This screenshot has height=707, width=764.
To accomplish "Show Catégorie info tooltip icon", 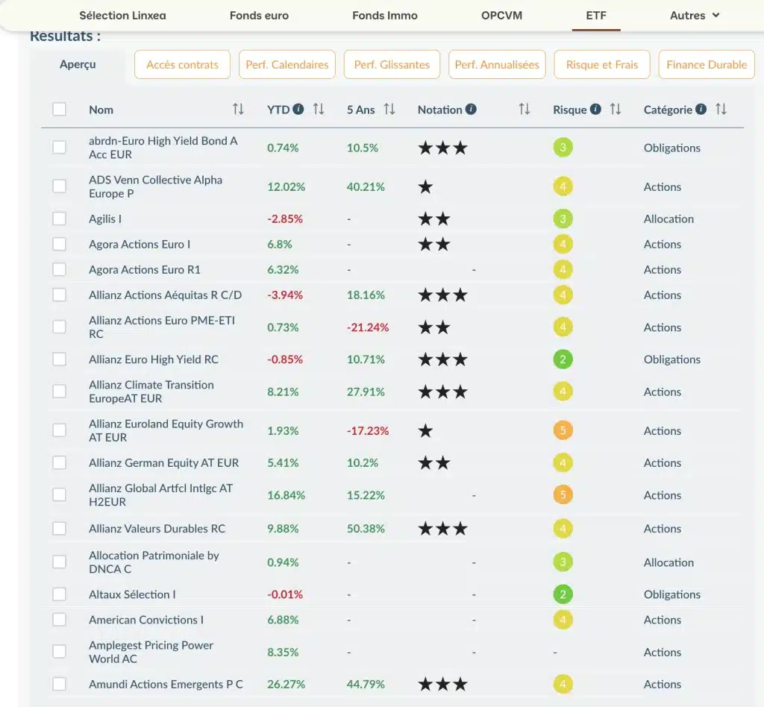I will pos(701,109).
